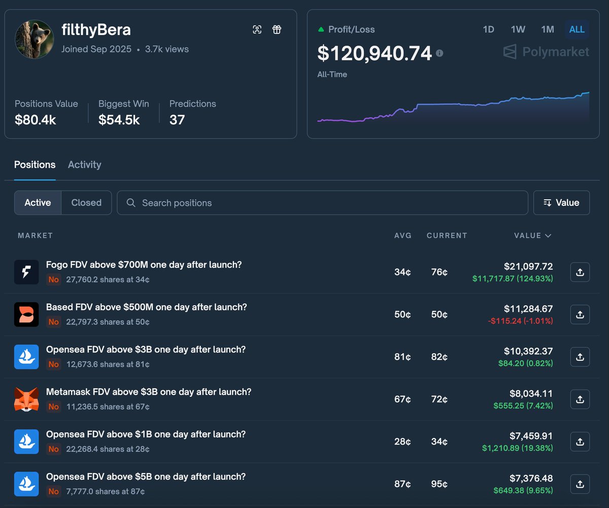Share the Fogo FDV position
The height and width of the screenshot is (508, 609).
[580, 272]
